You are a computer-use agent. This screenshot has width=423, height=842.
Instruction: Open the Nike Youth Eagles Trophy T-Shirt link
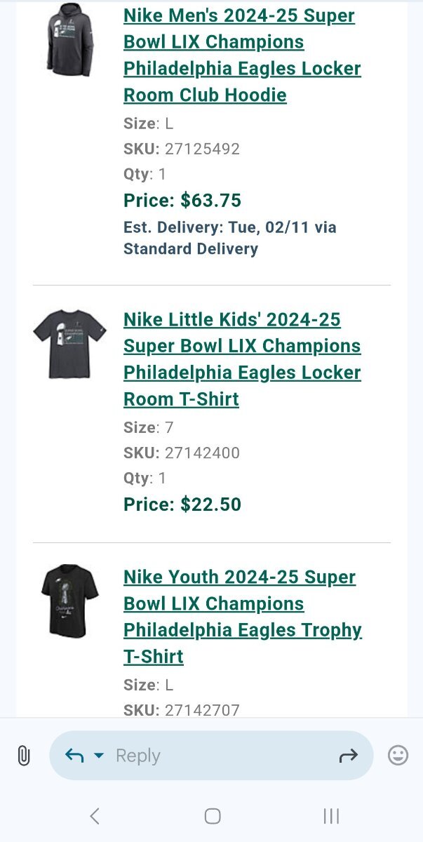[x=242, y=617]
